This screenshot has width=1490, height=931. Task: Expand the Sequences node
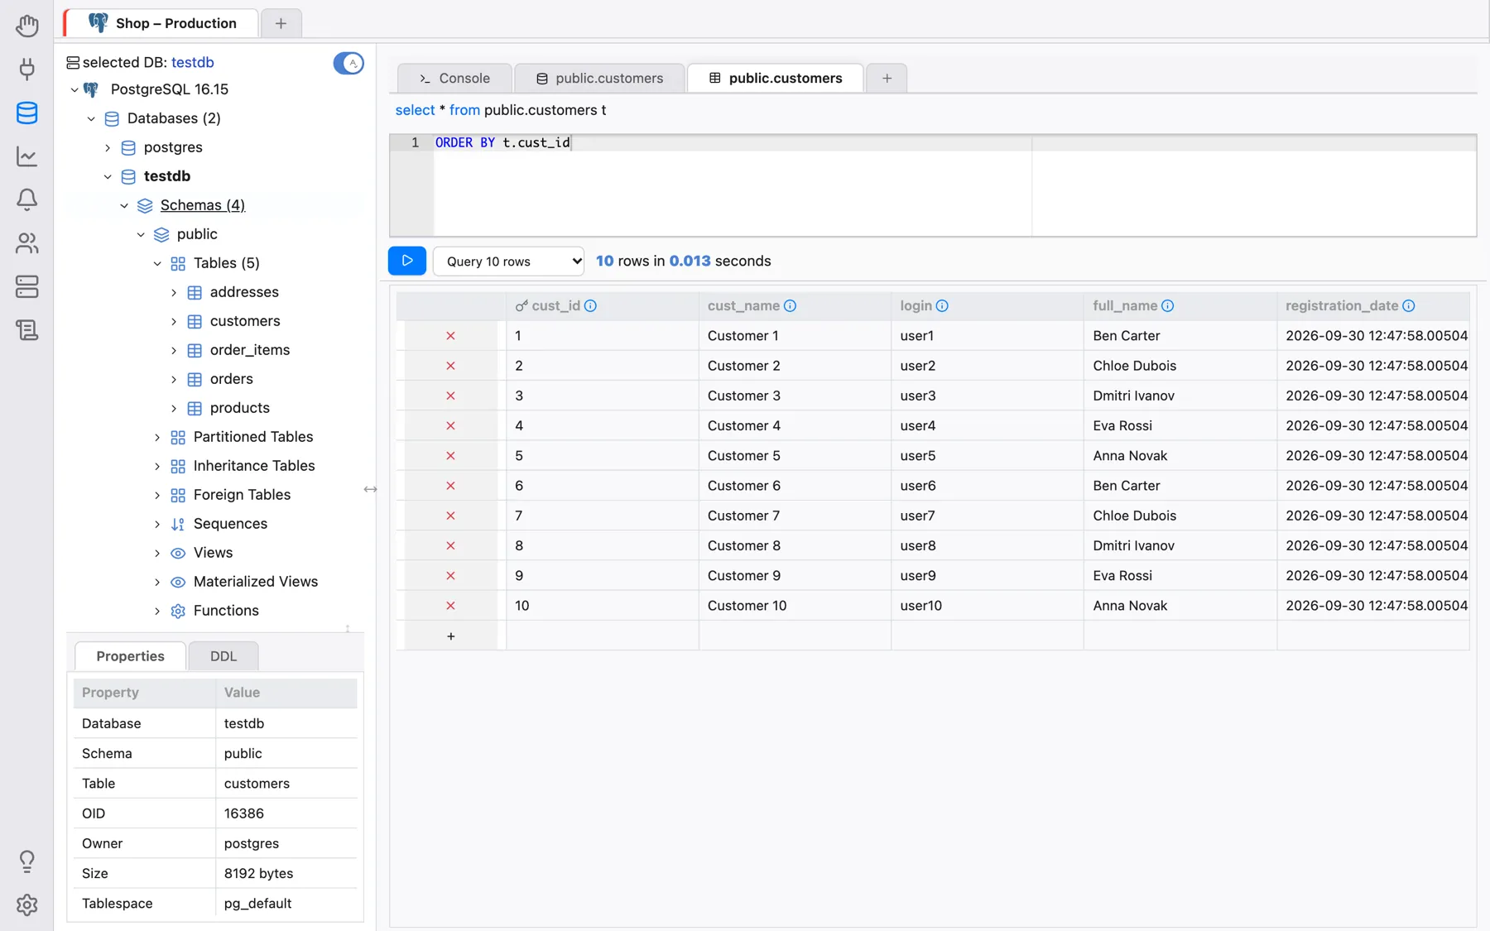click(x=157, y=524)
